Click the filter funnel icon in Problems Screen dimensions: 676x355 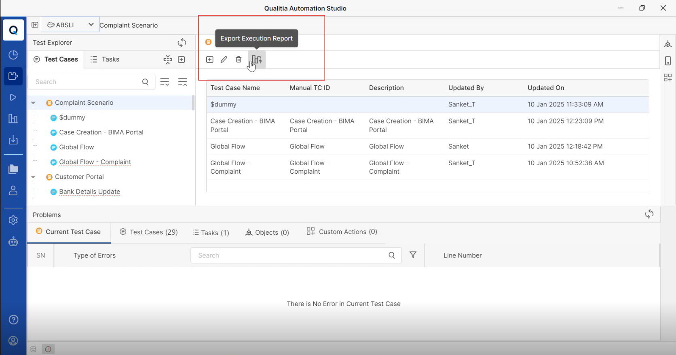coord(413,255)
